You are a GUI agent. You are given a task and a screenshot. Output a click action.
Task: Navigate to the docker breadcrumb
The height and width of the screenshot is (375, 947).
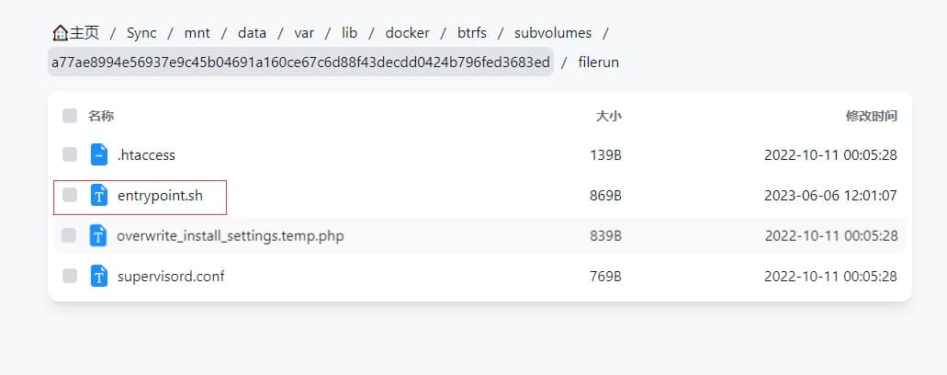pyautogui.click(x=407, y=33)
